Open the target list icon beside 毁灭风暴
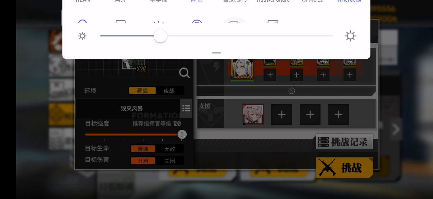 (186, 108)
